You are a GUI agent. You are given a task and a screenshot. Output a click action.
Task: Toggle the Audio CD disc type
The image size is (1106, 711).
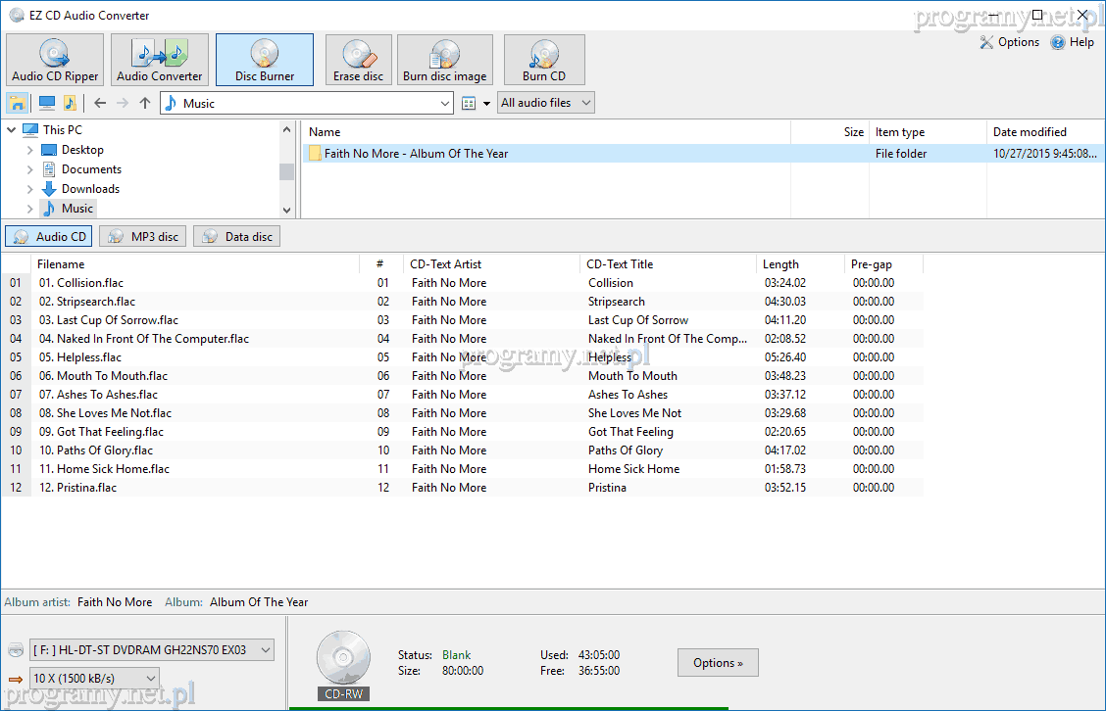click(x=49, y=236)
